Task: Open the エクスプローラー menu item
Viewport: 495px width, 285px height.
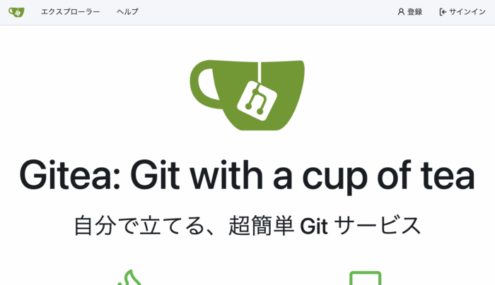Action: click(71, 12)
